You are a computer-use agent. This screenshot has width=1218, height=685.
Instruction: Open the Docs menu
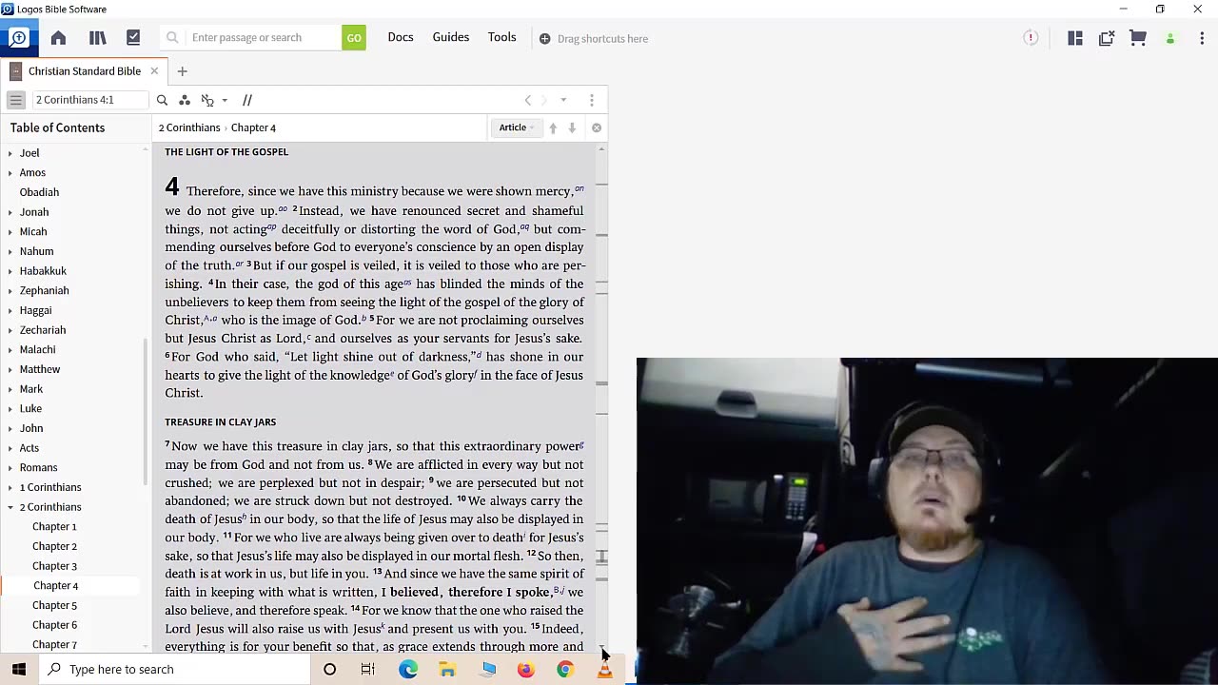[x=401, y=37]
